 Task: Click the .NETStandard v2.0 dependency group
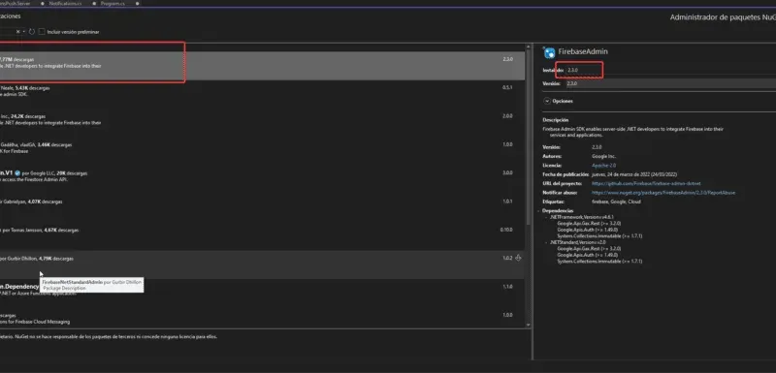[x=578, y=242]
